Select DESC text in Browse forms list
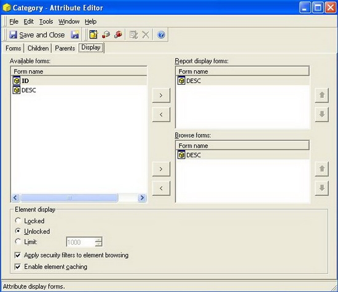The height and width of the screenshot is (292, 338). click(194, 155)
